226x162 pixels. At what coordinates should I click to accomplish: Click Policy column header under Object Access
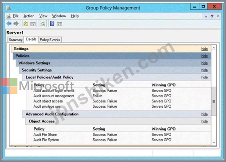[39, 129]
